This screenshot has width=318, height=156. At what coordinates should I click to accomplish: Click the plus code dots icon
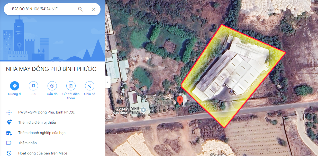pos(9,112)
